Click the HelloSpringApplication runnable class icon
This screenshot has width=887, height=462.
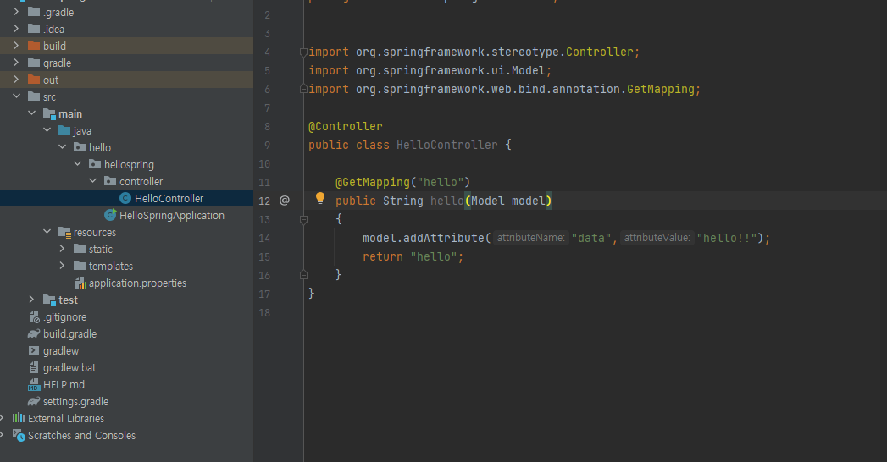(110, 215)
